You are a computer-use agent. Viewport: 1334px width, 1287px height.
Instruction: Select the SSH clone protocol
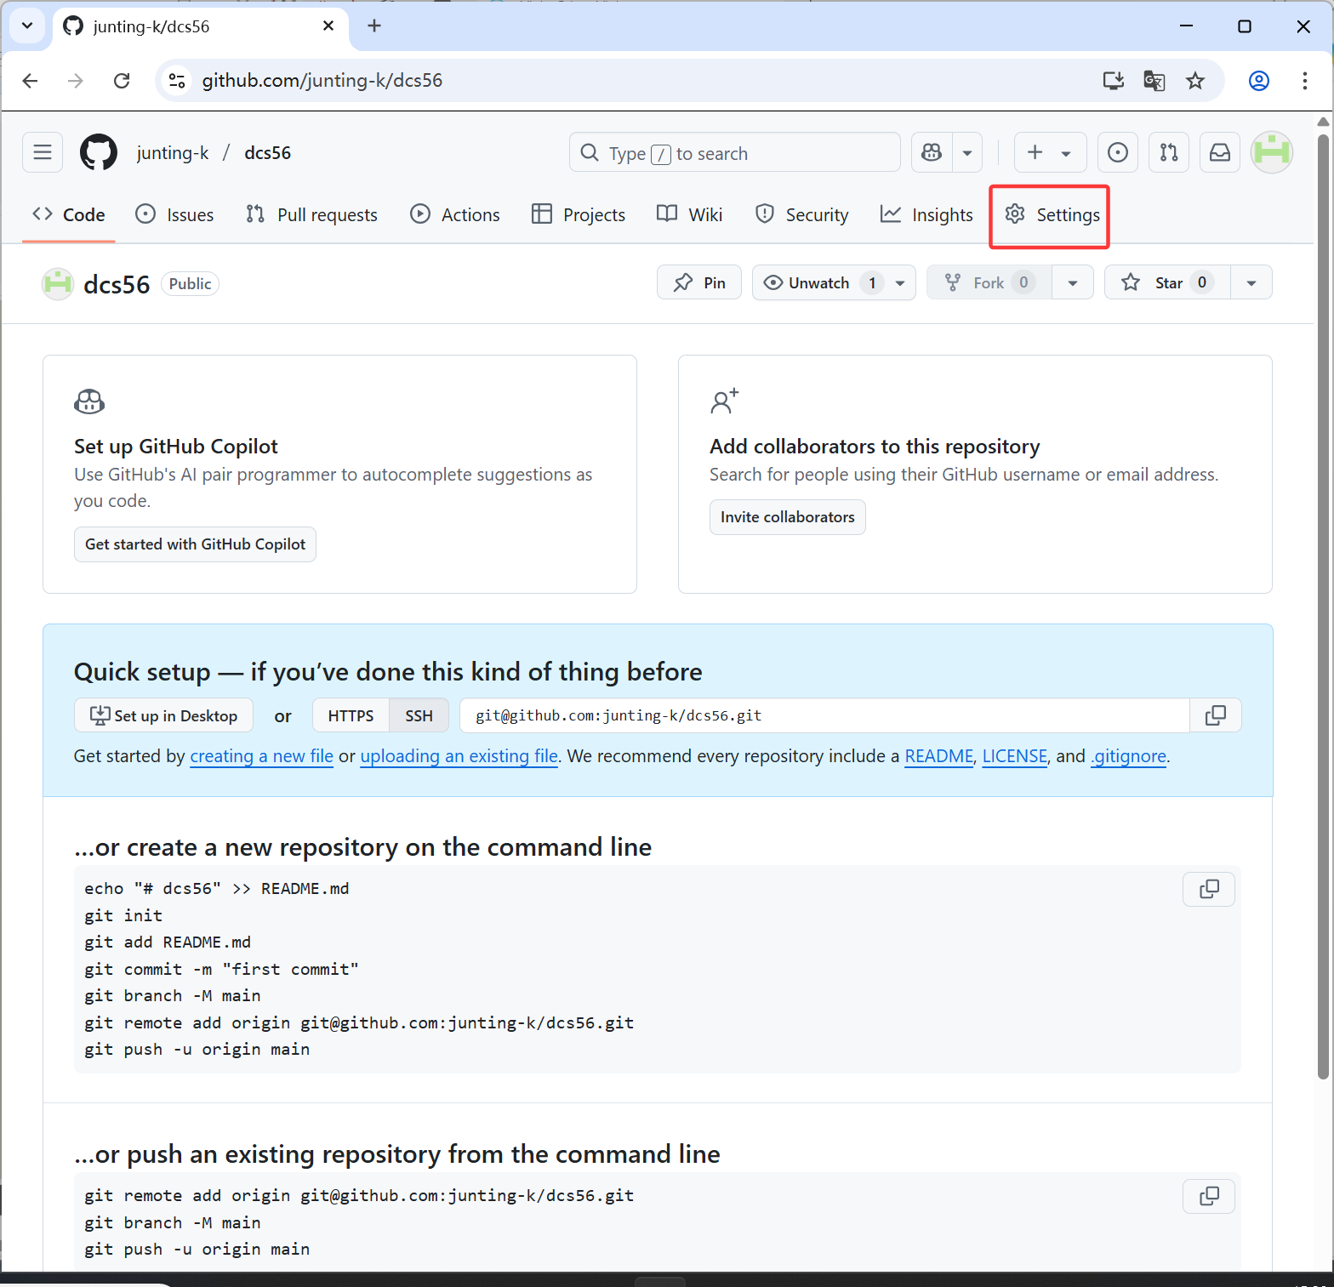tap(419, 716)
